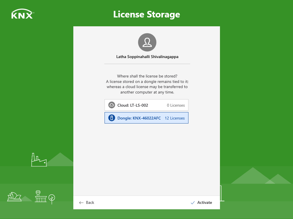Click the user name Latha Soppinahalli Shivalinagappa
The image size is (293, 219).
click(x=147, y=57)
